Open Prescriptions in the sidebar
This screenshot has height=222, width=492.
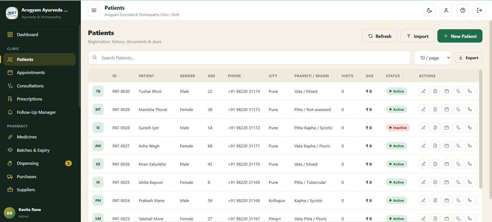click(x=39, y=99)
